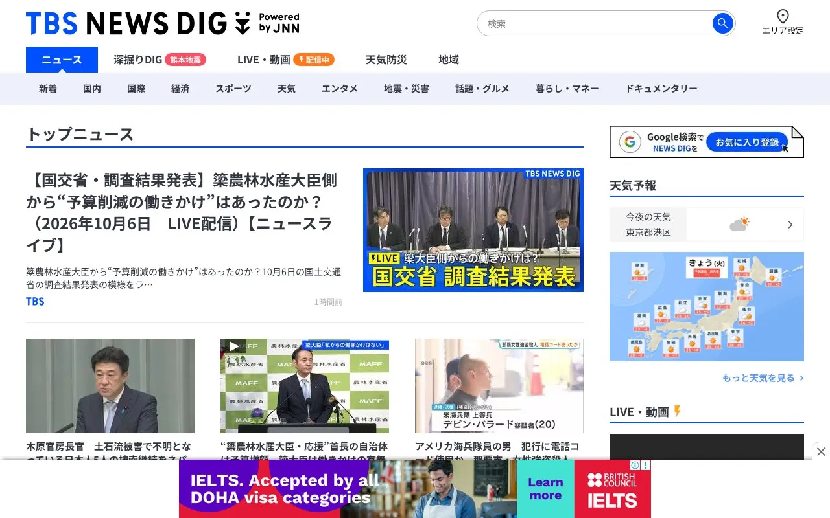Click the お気に入り登録 button

click(747, 142)
